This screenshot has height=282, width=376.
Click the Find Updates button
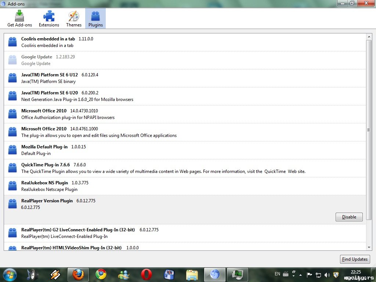pyautogui.click(x=355, y=259)
